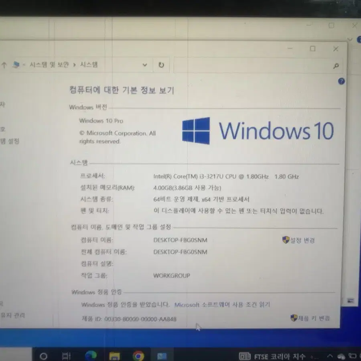Click the 컴퓨터 설명 label
This screenshot has width=361, height=361.
pyautogui.click(x=97, y=264)
